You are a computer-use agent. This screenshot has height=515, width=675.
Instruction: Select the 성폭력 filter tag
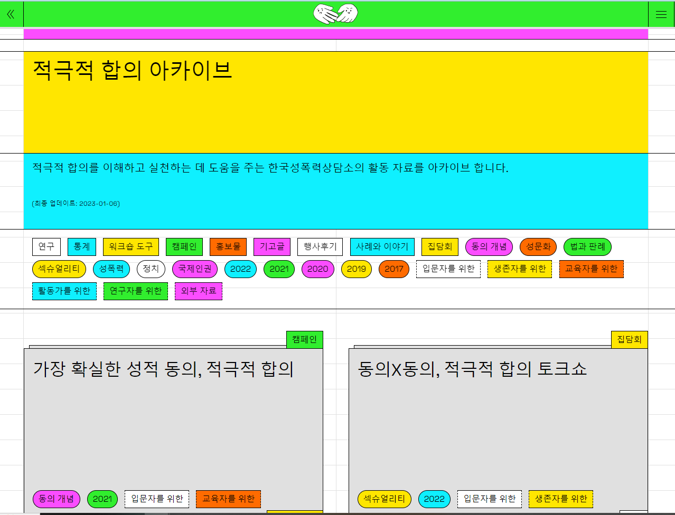[111, 269]
